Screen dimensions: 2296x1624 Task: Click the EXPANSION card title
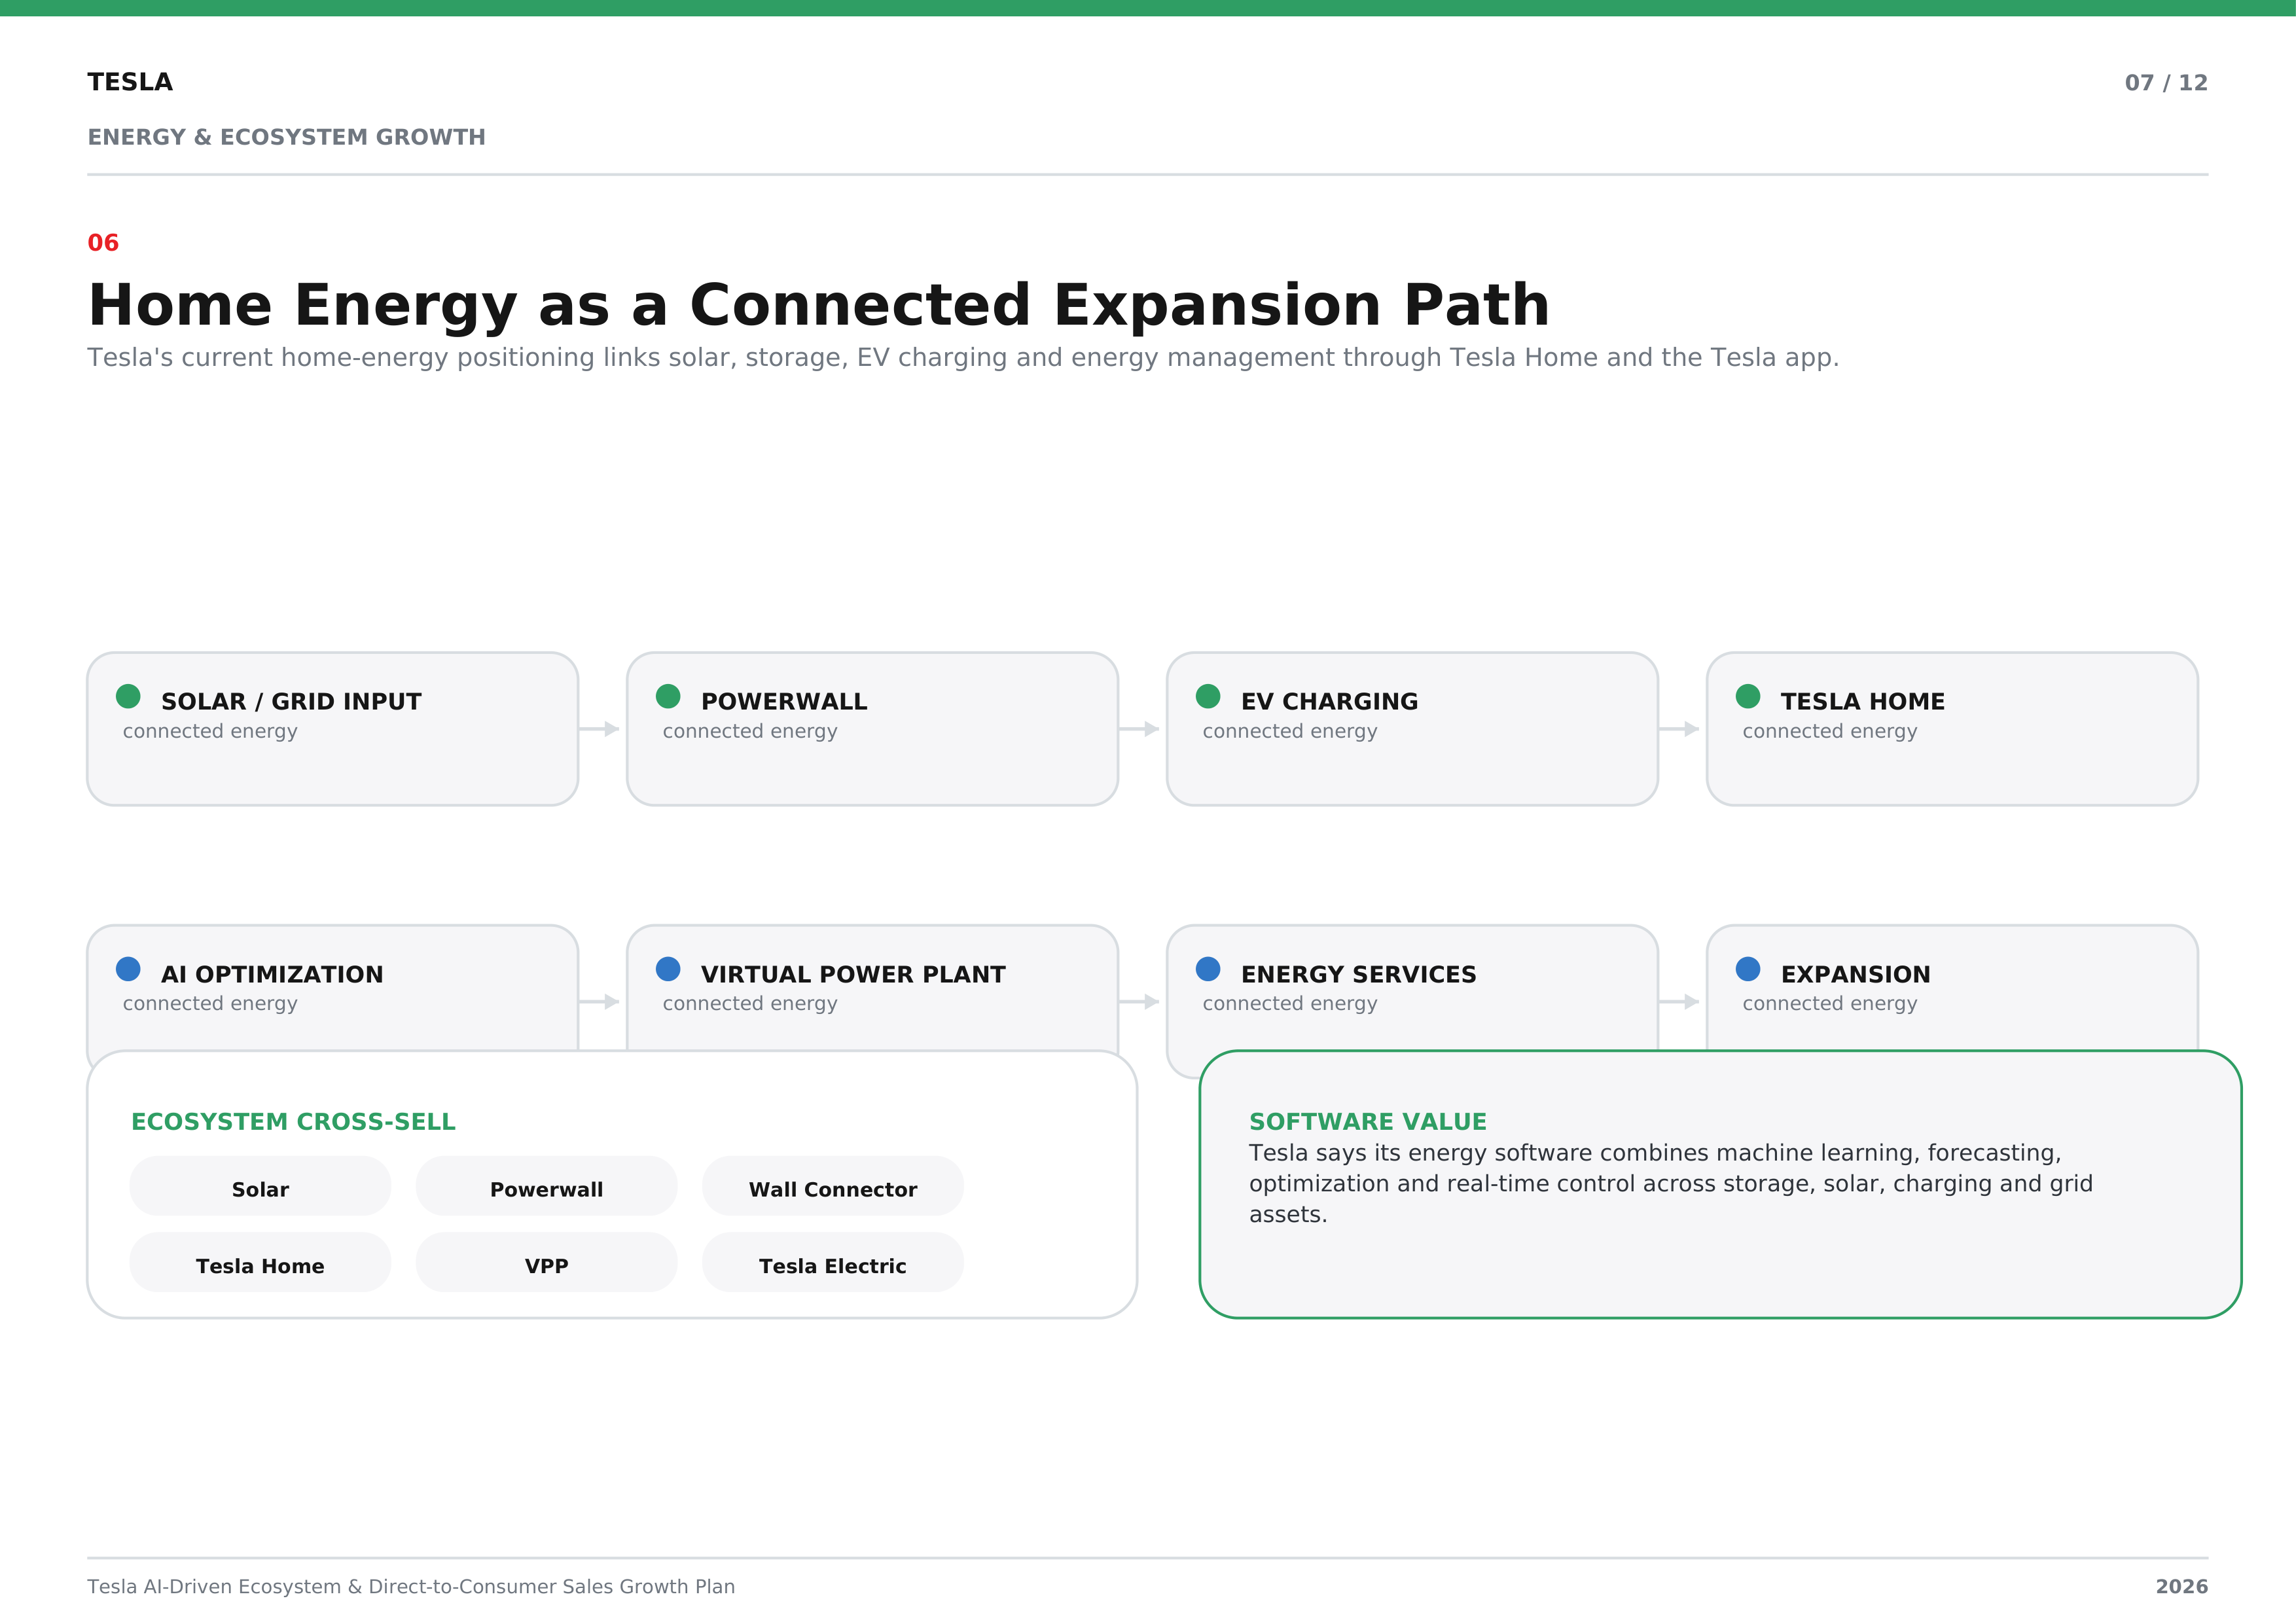[x=1856, y=975]
